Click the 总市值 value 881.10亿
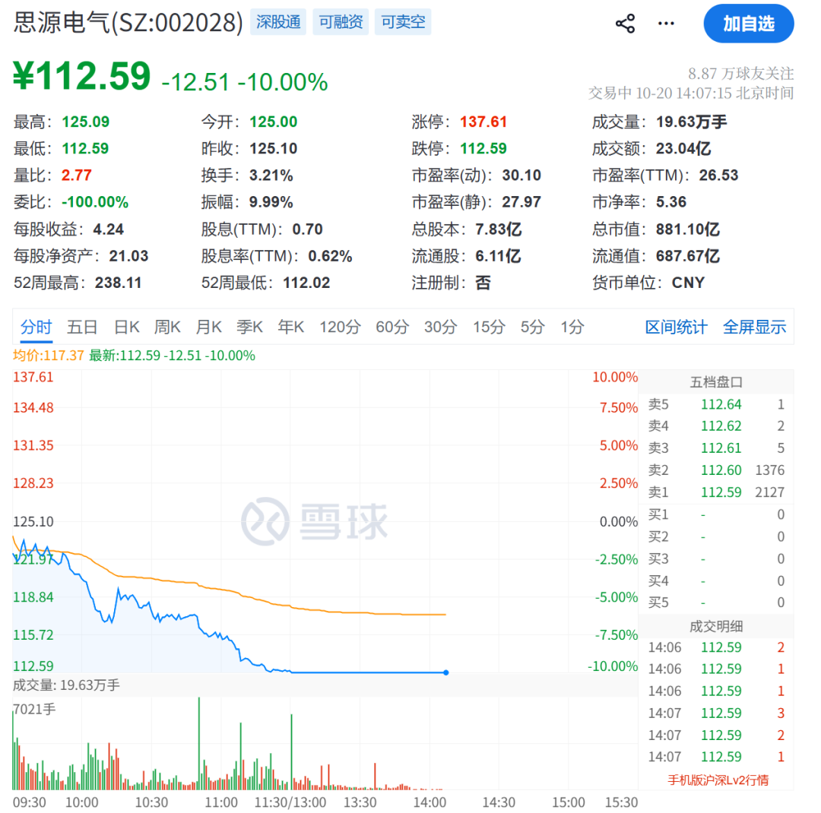 (687, 229)
